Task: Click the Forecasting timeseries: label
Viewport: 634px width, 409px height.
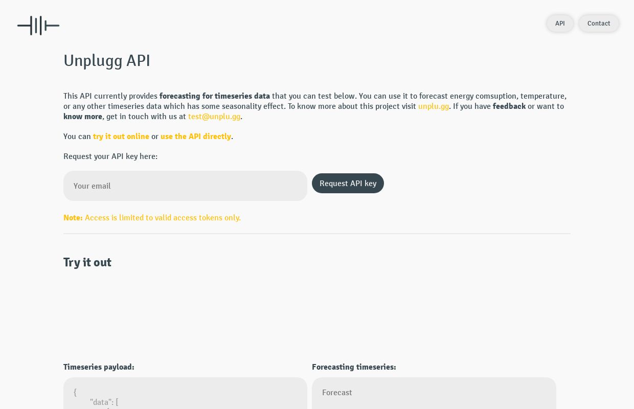Action: [x=354, y=367]
